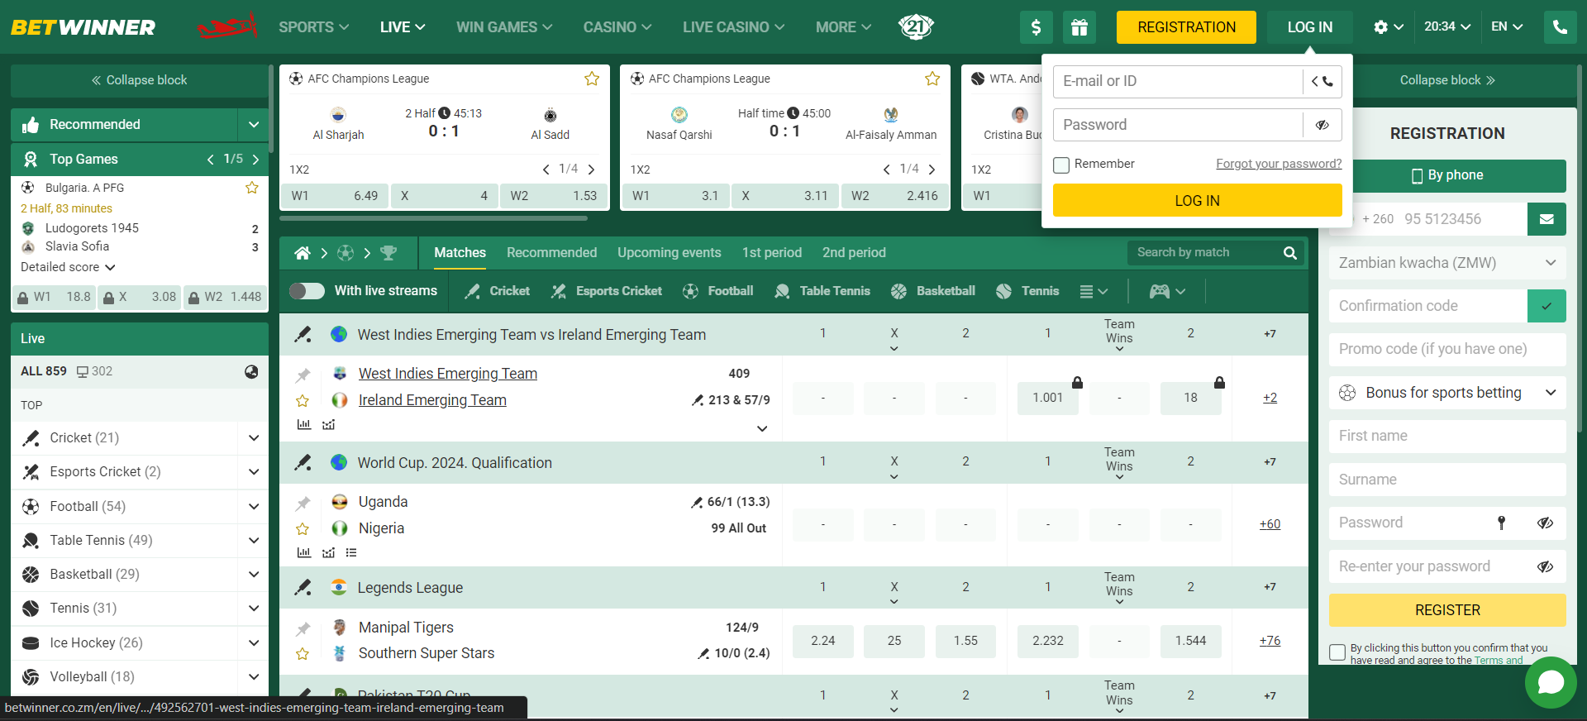Check the Remember checkbox

tap(1061, 165)
